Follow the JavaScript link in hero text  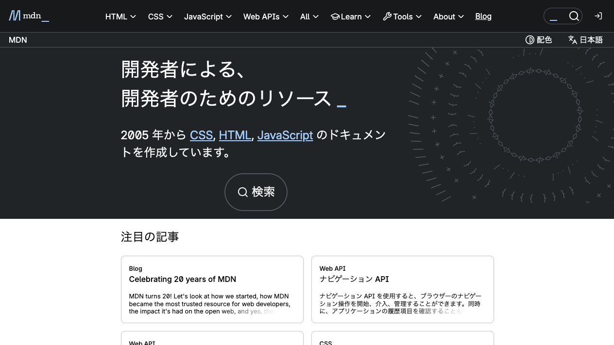285,134
